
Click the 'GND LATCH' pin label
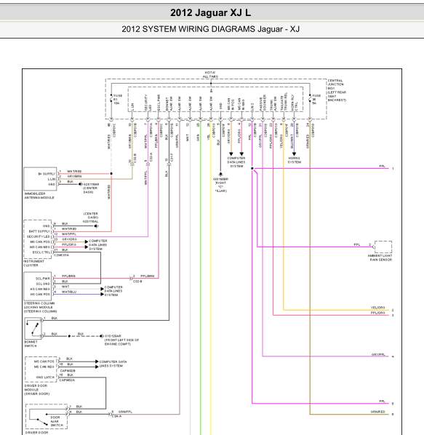click(45, 378)
